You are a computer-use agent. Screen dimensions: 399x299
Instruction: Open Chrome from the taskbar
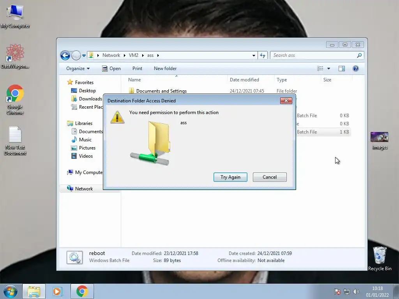82,291
